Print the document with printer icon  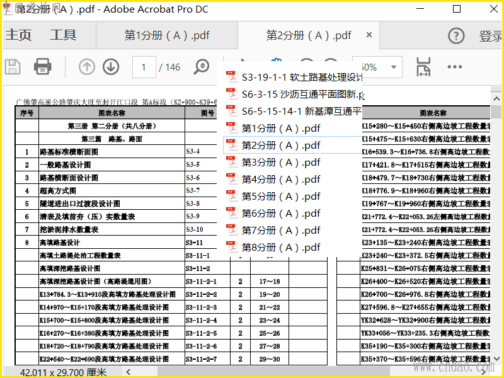[43, 67]
